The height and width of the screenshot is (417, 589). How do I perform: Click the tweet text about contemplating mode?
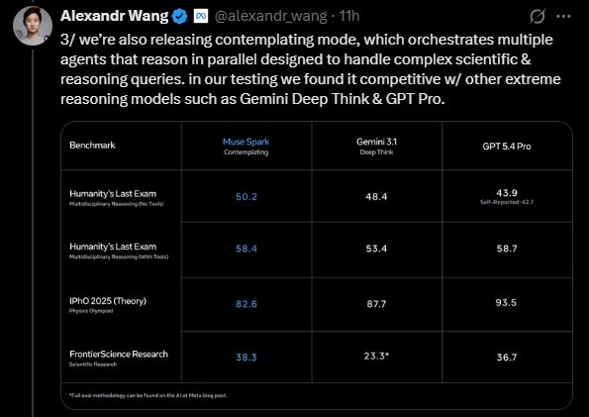[310, 69]
